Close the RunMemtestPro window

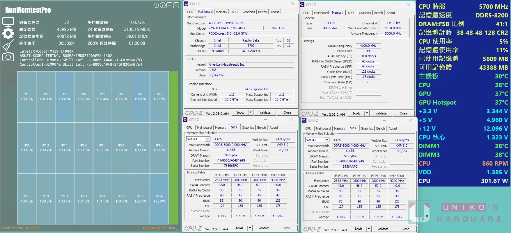click(x=176, y=5)
